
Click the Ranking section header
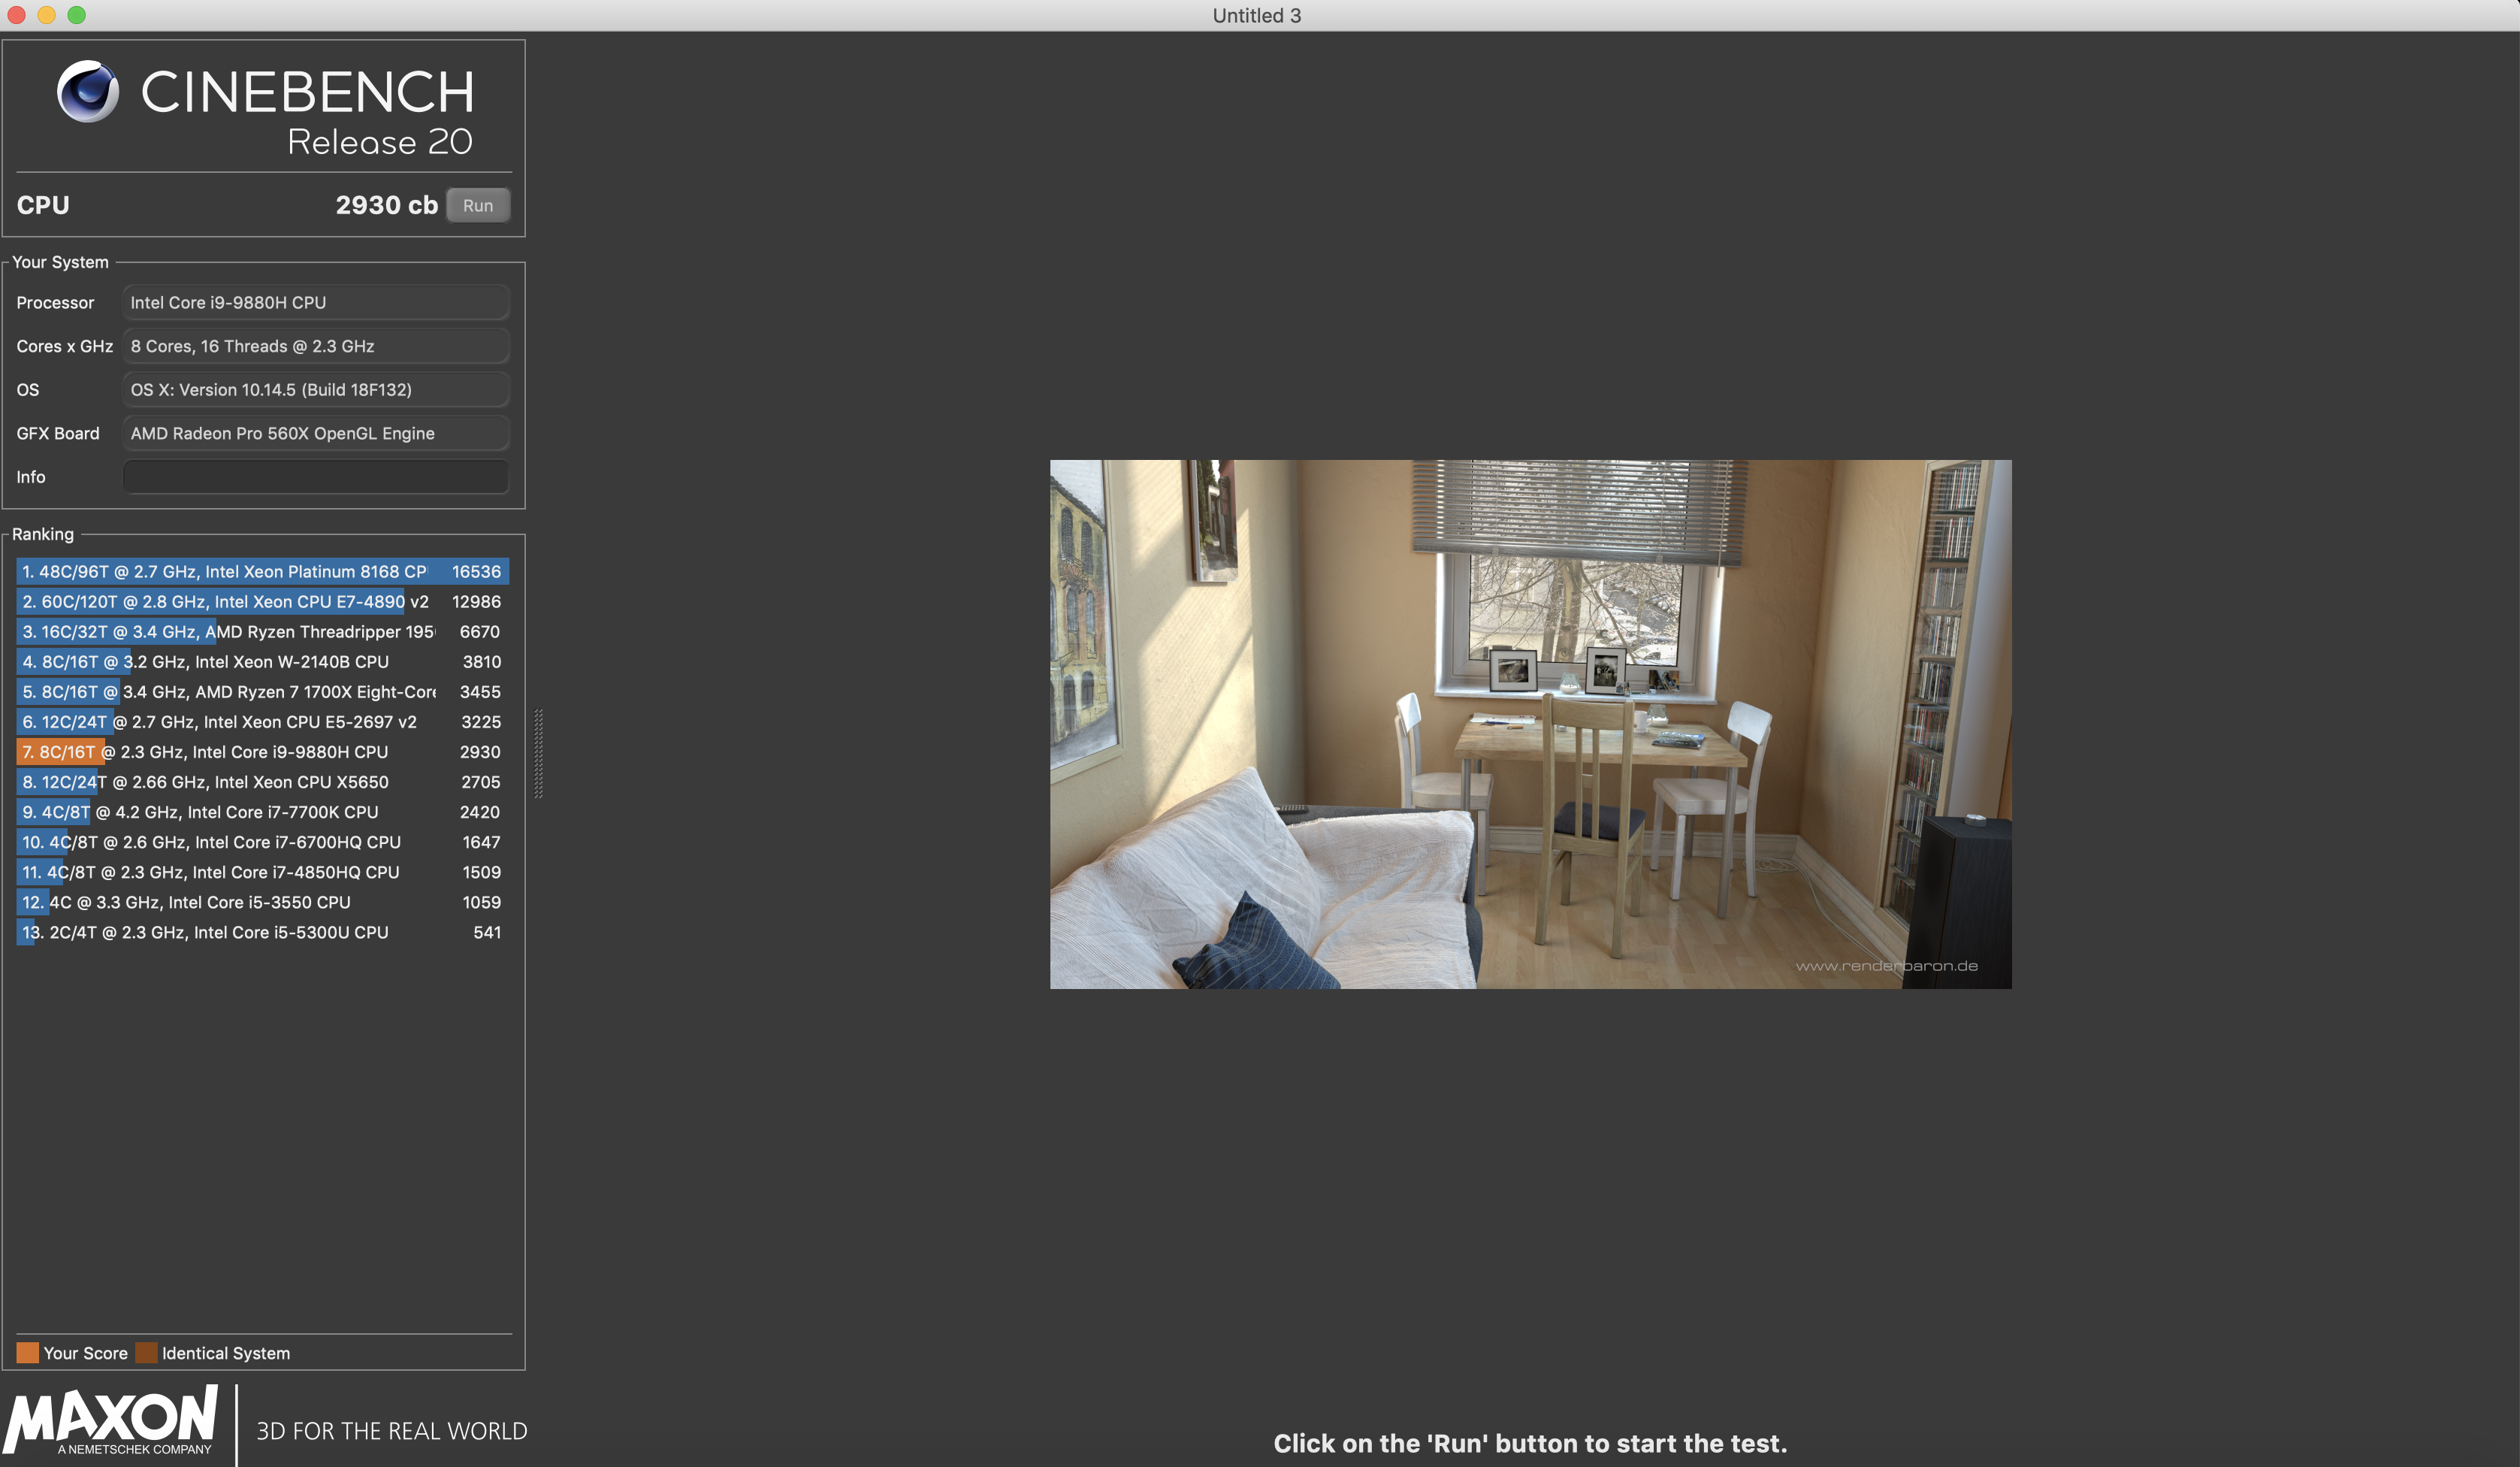[x=44, y=534]
